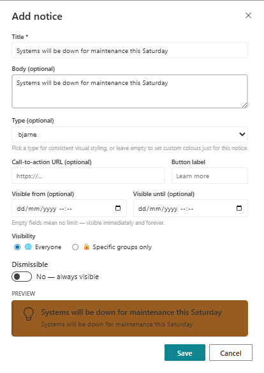Cancel adding the notice
264x373 pixels.
(231, 353)
